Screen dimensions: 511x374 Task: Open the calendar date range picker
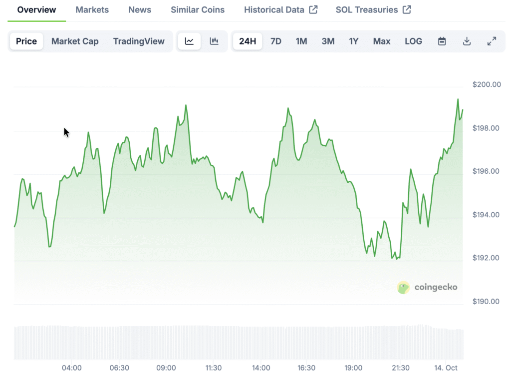tap(442, 41)
